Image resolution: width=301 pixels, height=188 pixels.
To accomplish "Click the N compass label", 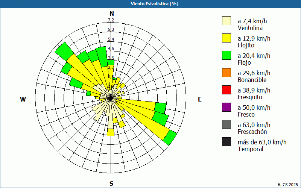I will click(112, 14).
